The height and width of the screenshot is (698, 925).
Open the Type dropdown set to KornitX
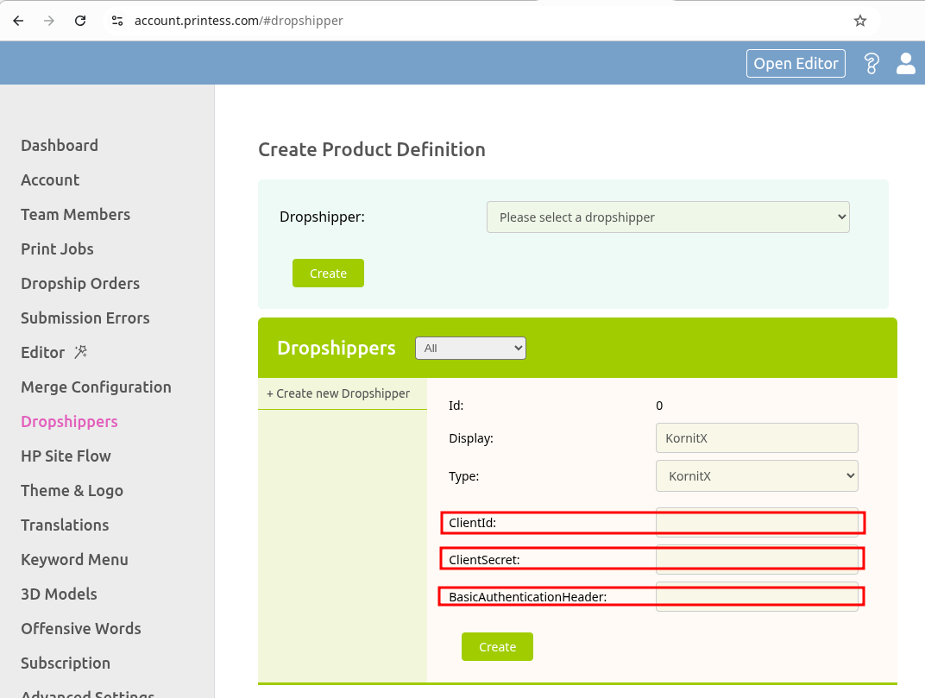757,475
